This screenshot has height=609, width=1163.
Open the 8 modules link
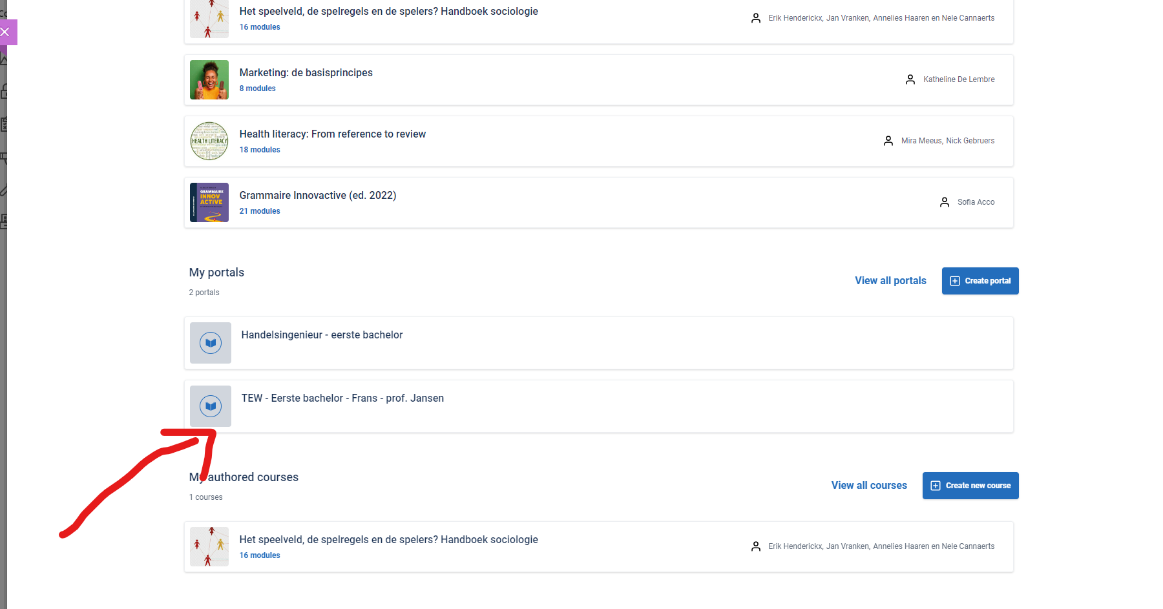coord(257,88)
